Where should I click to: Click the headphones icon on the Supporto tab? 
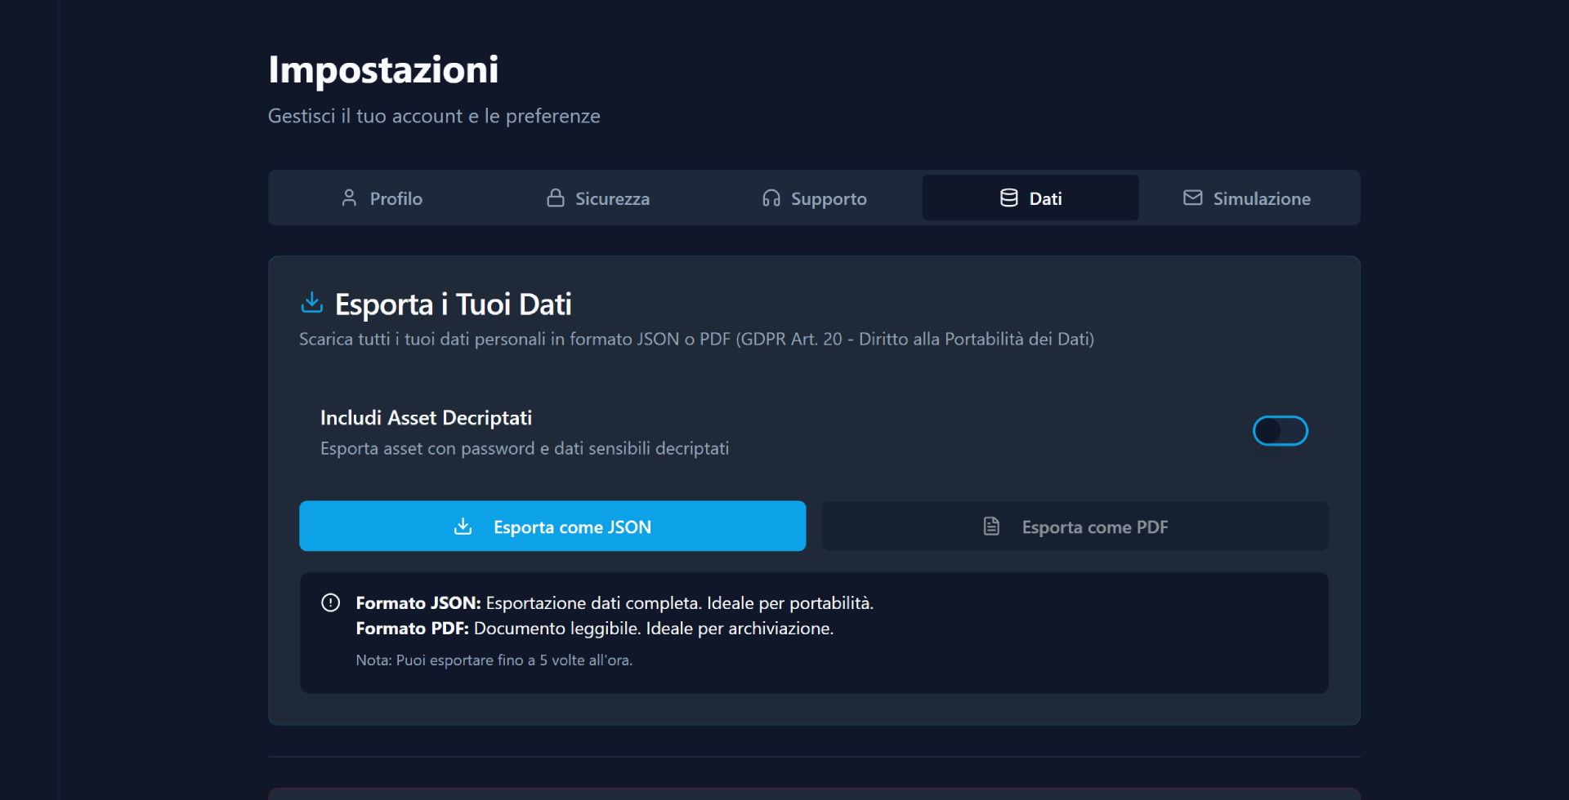click(x=771, y=198)
